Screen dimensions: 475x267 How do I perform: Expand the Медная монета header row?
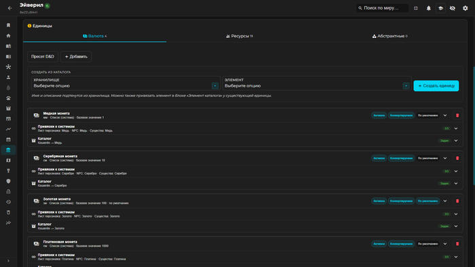pos(445,115)
